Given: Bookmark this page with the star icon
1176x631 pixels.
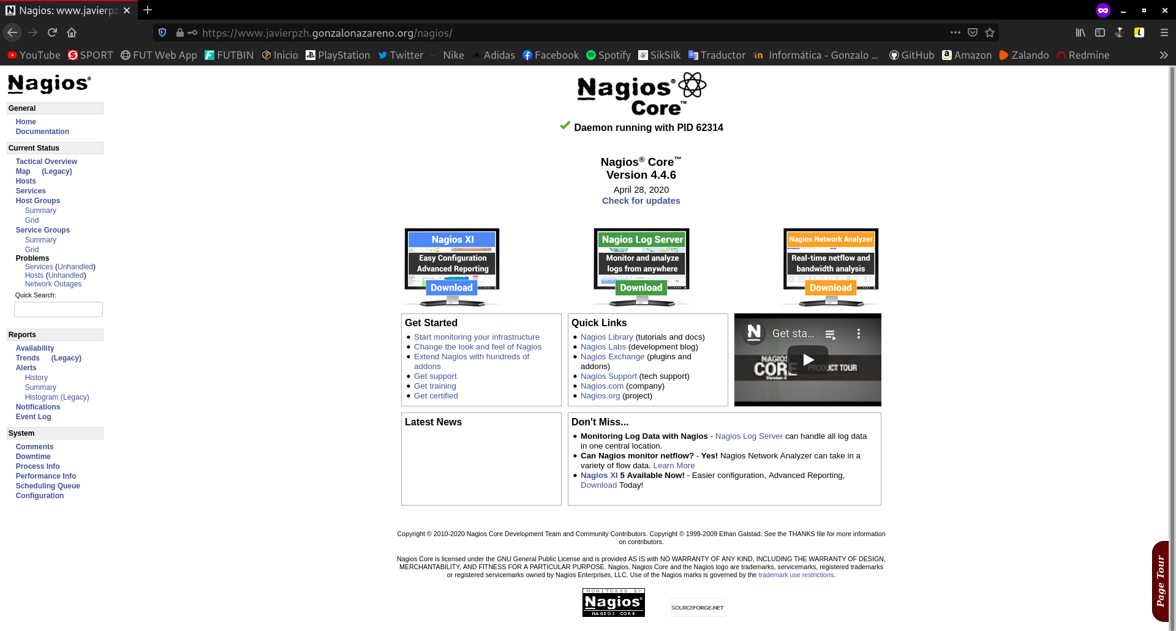Looking at the screenshot, I should (x=990, y=32).
